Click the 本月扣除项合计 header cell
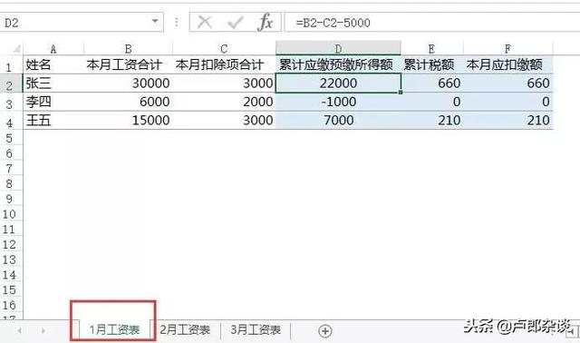Image resolution: width=580 pixels, height=343 pixels. point(224,64)
